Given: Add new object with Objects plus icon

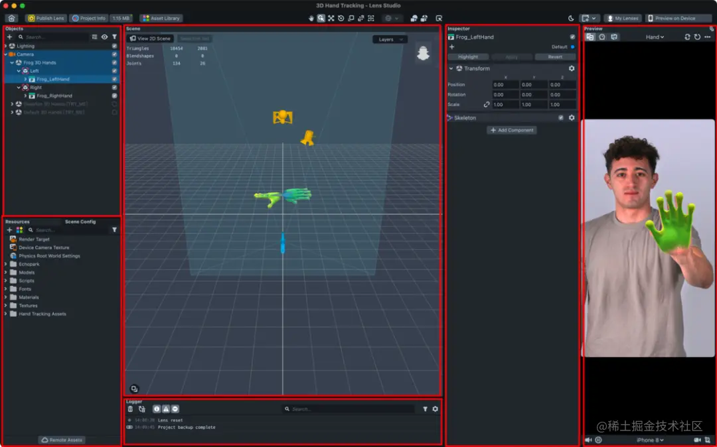Looking at the screenshot, I should click(9, 37).
